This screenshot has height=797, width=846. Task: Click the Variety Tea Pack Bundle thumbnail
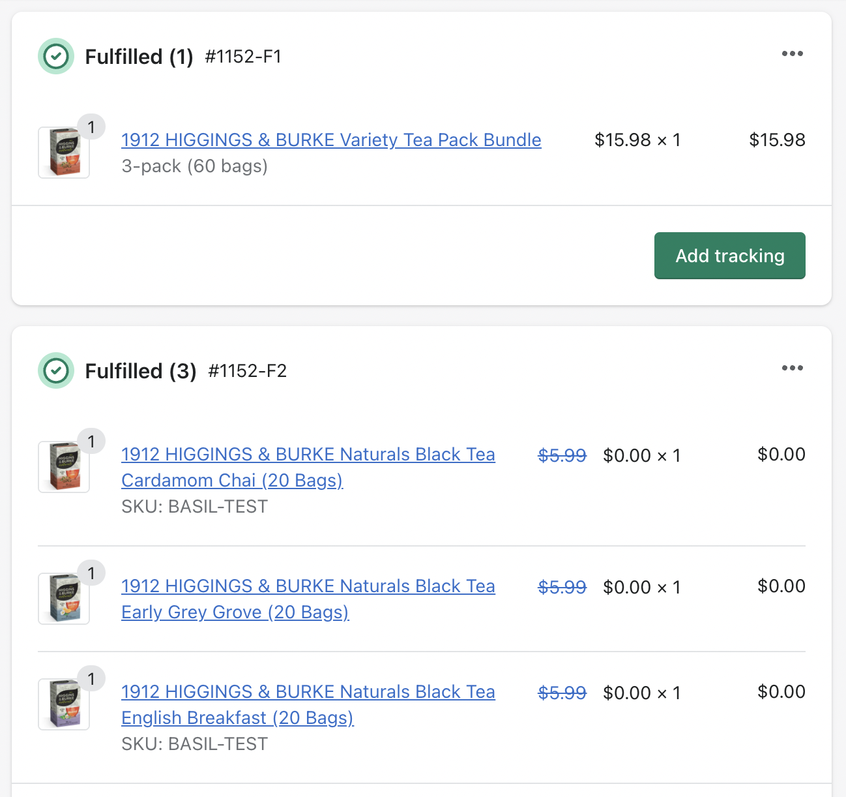tap(64, 153)
